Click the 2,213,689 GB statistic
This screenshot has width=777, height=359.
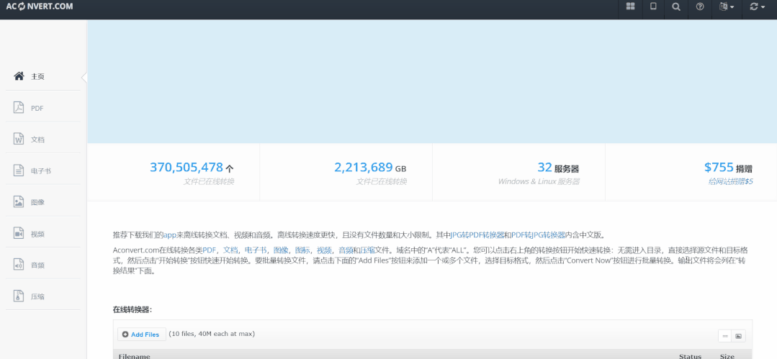point(370,168)
